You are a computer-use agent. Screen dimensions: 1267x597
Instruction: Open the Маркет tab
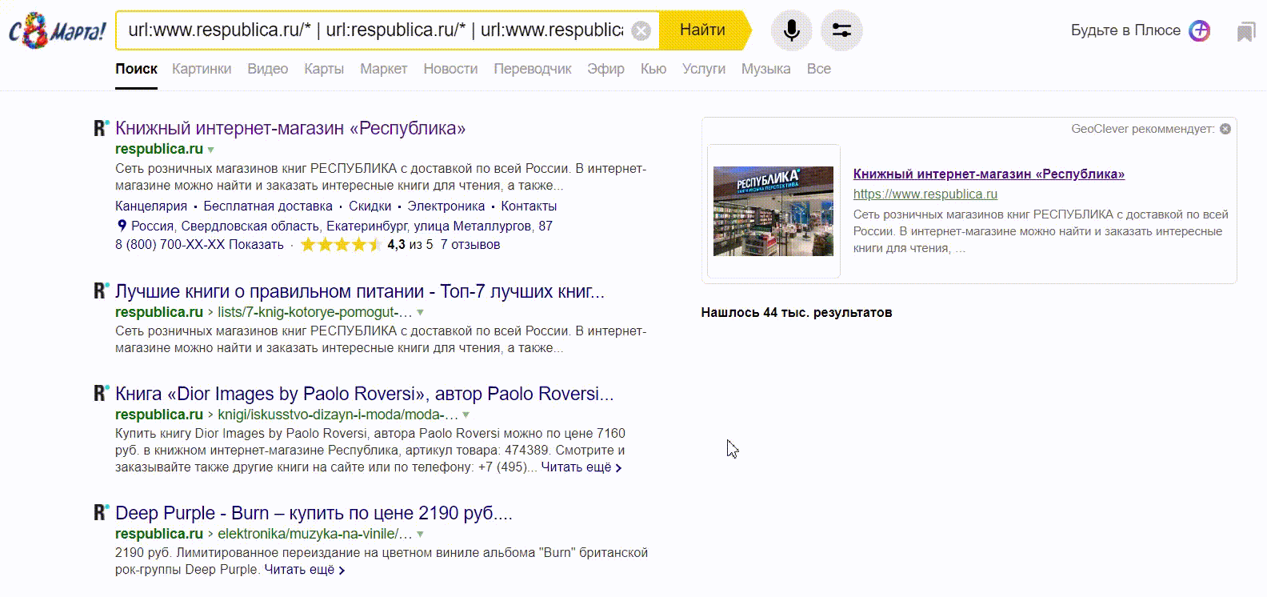[383, 69]
